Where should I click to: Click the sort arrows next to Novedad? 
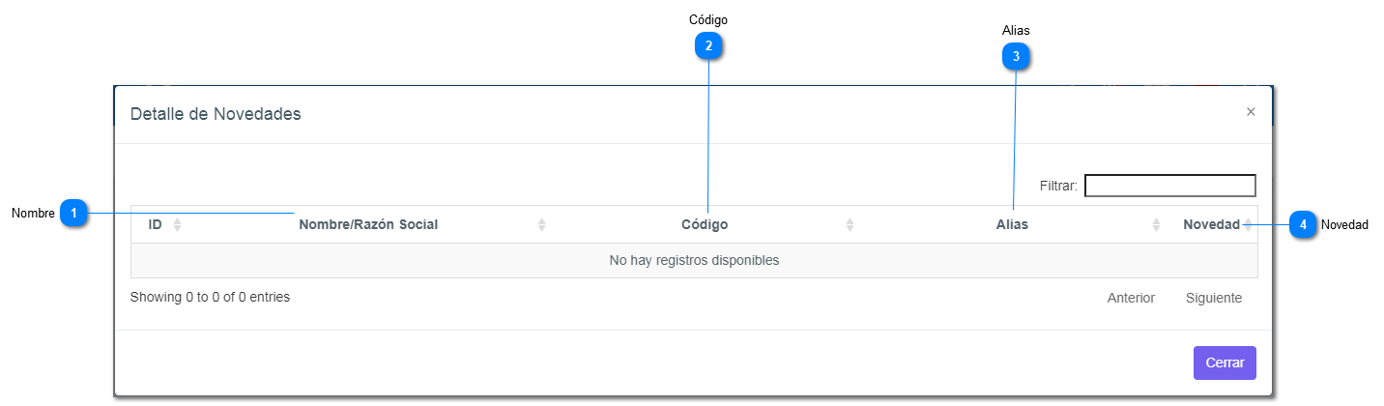pyautogui.click(x=1248, y=225)
